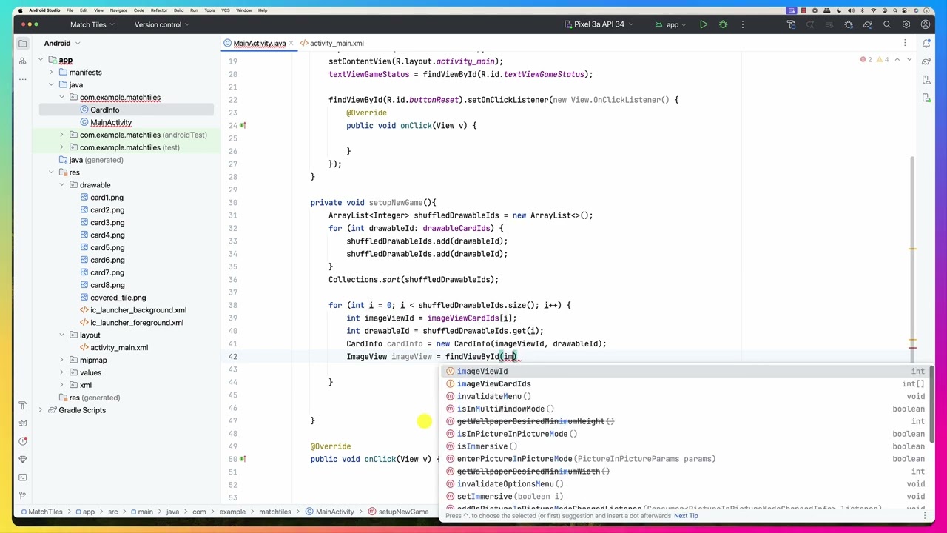Select covered_tile.png file
Screen dimensions: 947x533
[x=118, y=298]
